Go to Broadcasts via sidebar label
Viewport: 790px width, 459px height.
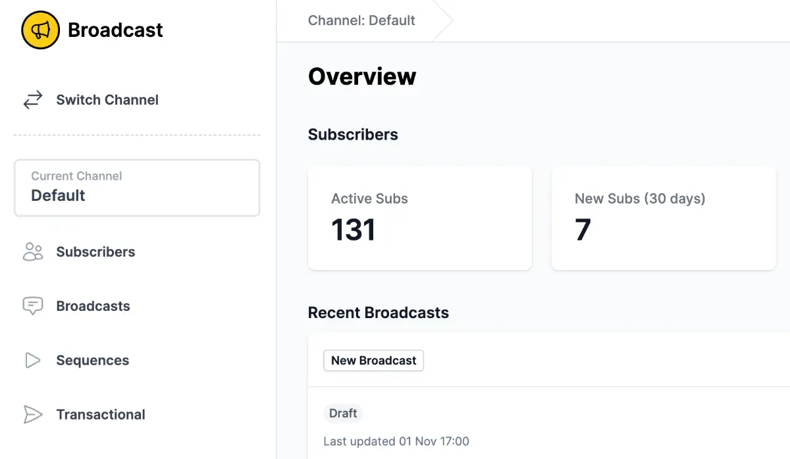[x=93, y=306]
